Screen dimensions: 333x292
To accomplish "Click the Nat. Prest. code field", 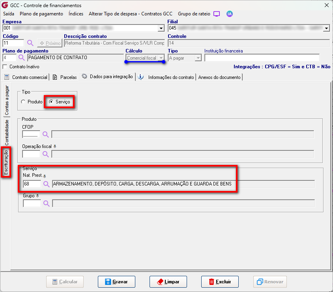I will [x=32, y=184].
